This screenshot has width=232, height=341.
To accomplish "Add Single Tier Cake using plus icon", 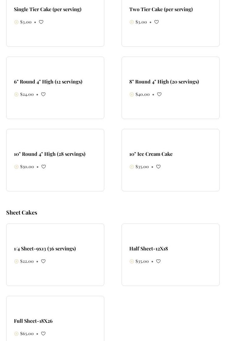I will [16, 22].
